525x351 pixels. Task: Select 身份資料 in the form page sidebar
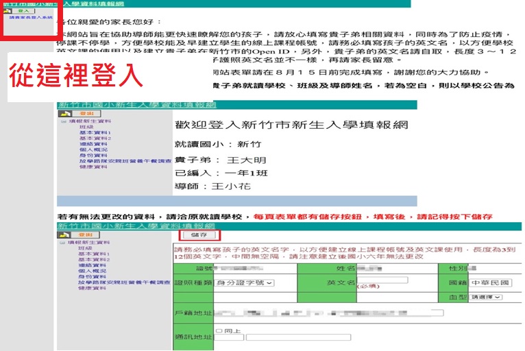(92, 277)
